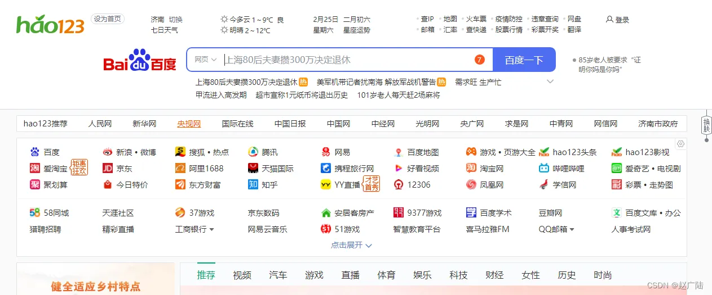Open 火车票 tool link
712x295 pixels.
[x=476, y=19]
